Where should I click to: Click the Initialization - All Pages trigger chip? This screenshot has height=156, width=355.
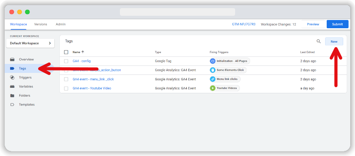point(230,61)
